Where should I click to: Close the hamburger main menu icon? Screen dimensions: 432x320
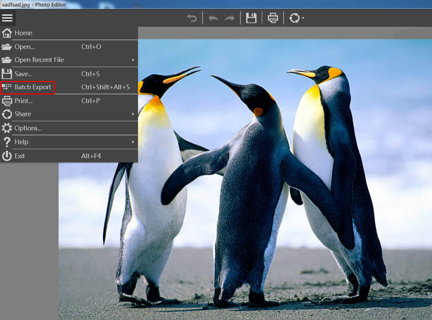point(7,18)
